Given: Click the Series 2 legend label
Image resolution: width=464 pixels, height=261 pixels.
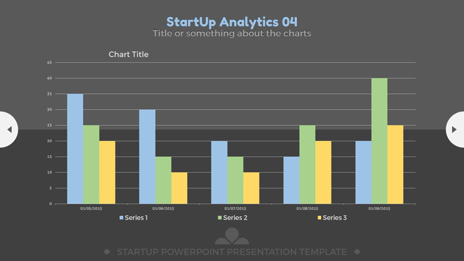Looking at the screenshot, I should (x=235, y=218).
